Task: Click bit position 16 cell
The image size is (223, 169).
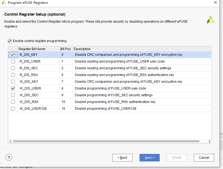Action: coord(66,109)
